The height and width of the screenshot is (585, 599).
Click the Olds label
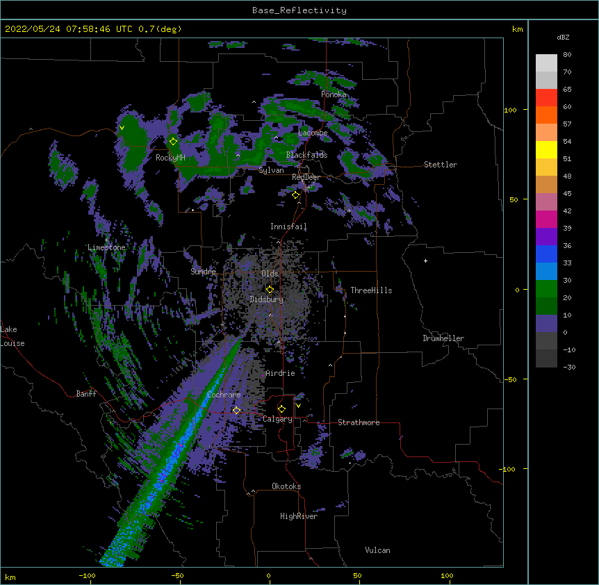(270, 274)
